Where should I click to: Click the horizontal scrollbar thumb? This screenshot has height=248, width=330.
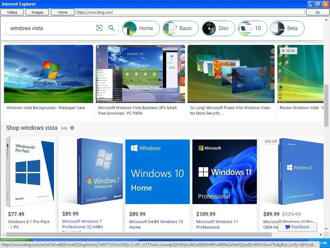(139, 234)
